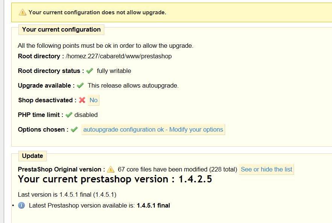Click 'Your current configuration does not allow upgrade.' message

tap(97, 12)
